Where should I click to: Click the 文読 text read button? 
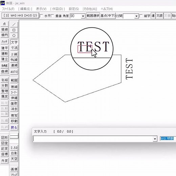tap(159, 16)
